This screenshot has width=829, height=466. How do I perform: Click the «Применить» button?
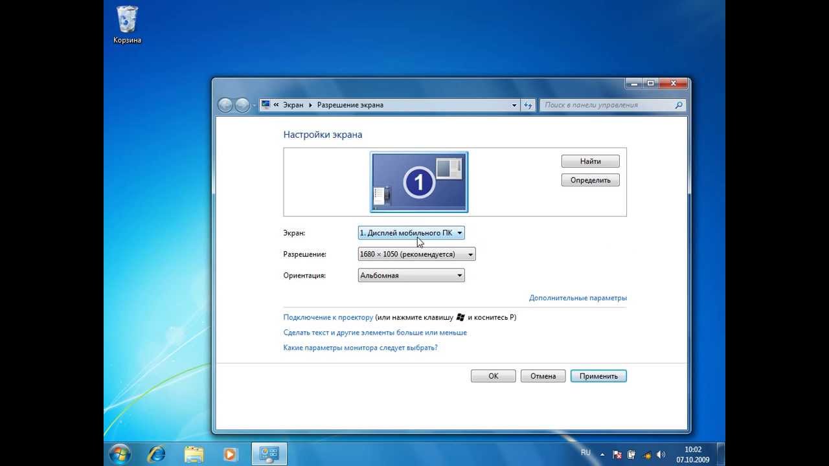[x=598, y=376]
